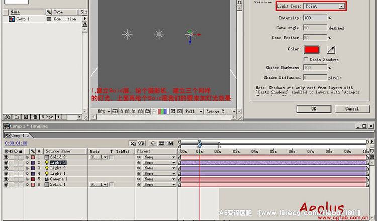This screenshot has width=377, height=221.
Task: Click Cancel in Light Settings dialog
Action: [352, 109]
